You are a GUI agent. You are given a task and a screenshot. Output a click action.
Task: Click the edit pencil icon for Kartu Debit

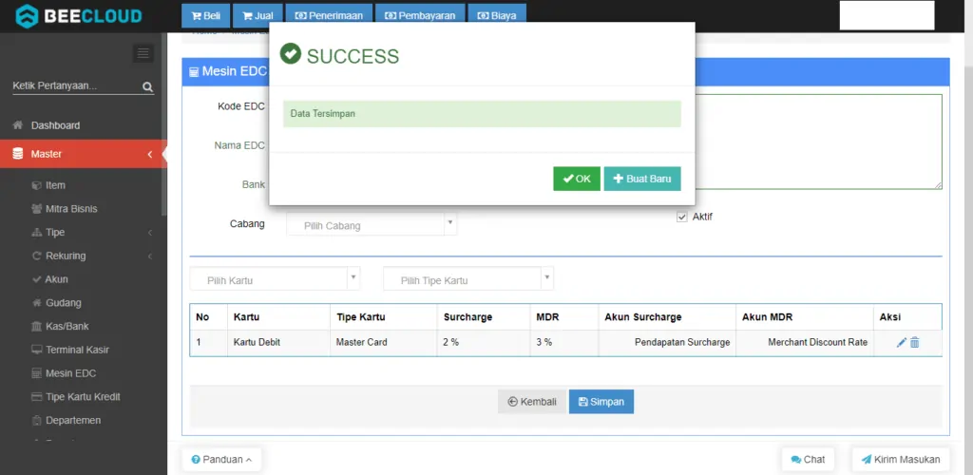coord(902,342)
